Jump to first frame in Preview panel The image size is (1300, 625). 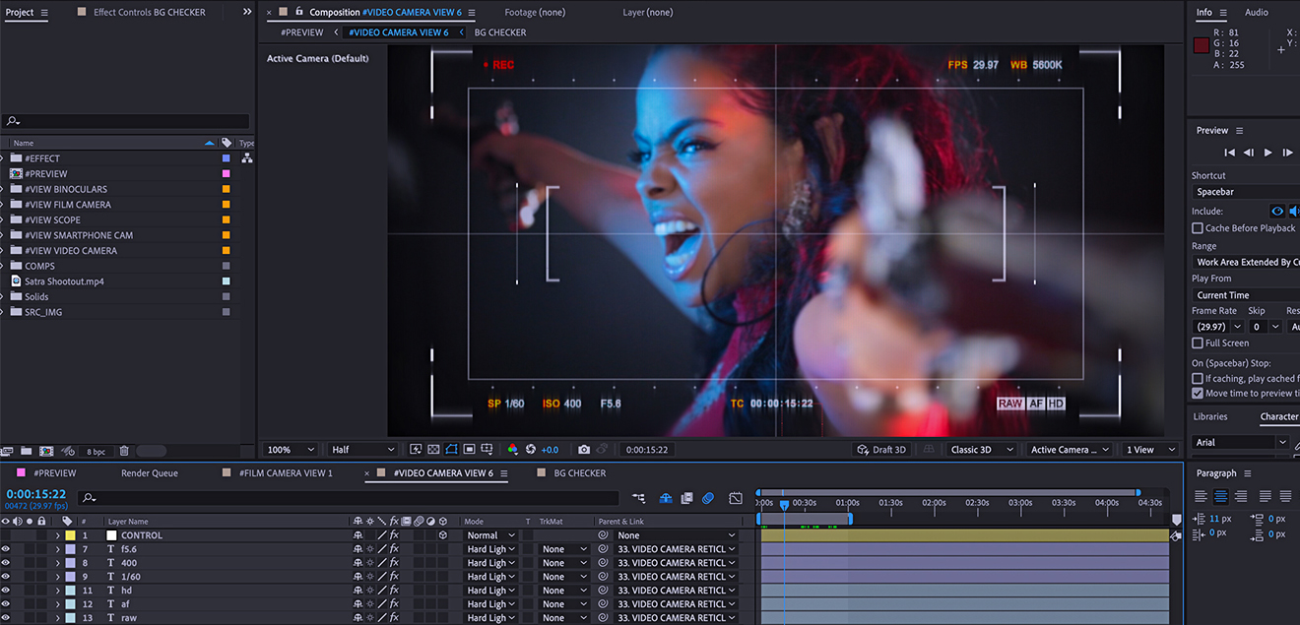coord(1229,153)
